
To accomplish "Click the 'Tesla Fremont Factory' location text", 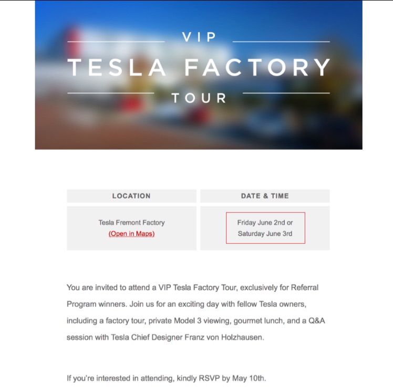I will point(131,222).
